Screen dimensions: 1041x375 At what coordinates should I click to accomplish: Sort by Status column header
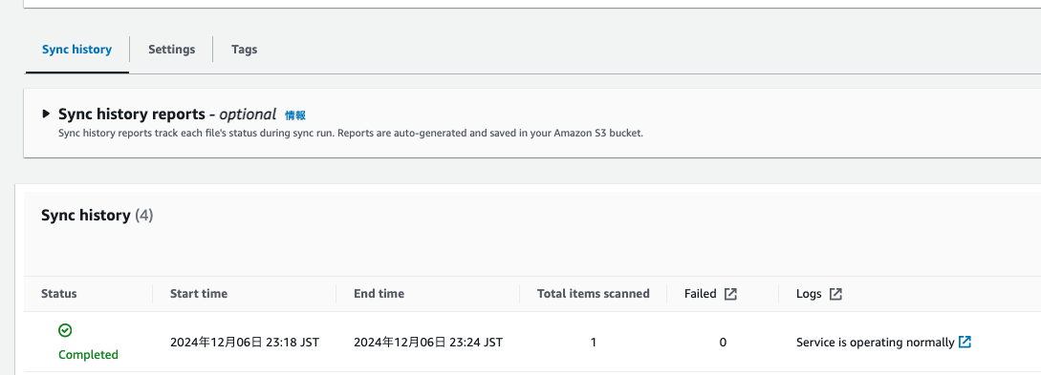pyautogui.click(x=59, y=294)
